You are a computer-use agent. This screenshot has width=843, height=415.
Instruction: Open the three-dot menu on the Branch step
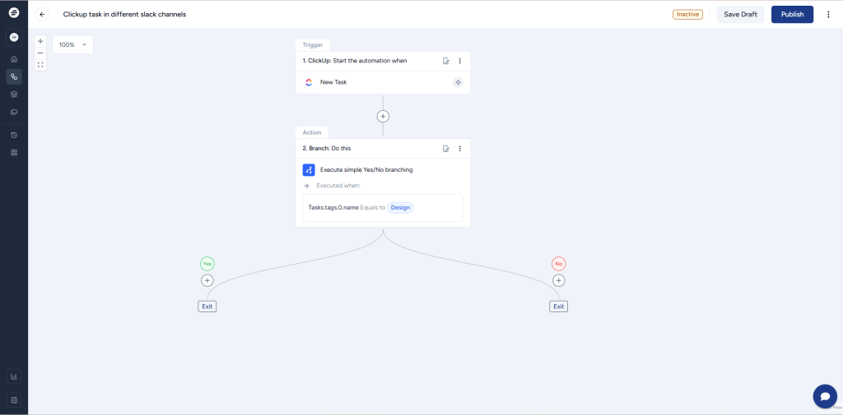[x=459, y=149]
